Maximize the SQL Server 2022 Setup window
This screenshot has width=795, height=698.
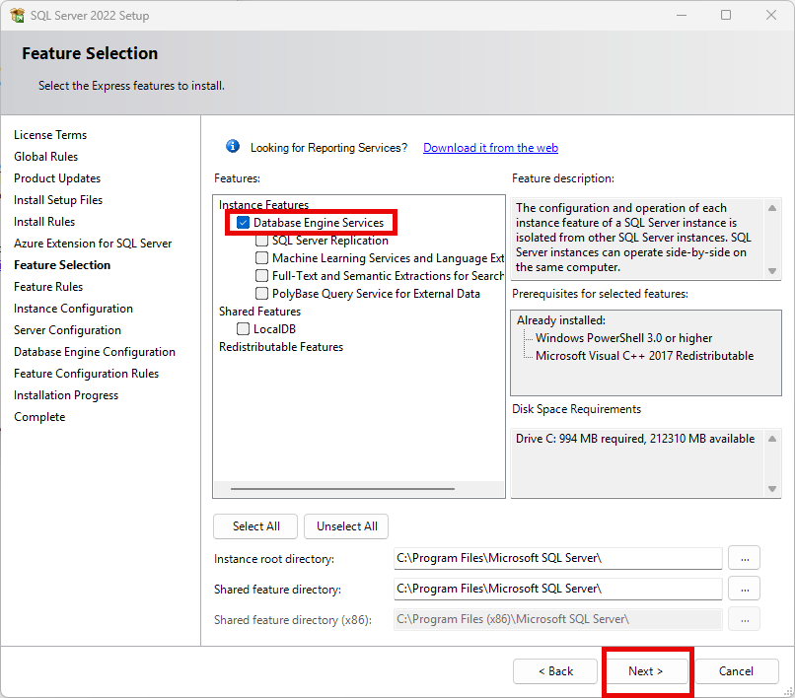[x=726, y=15]
